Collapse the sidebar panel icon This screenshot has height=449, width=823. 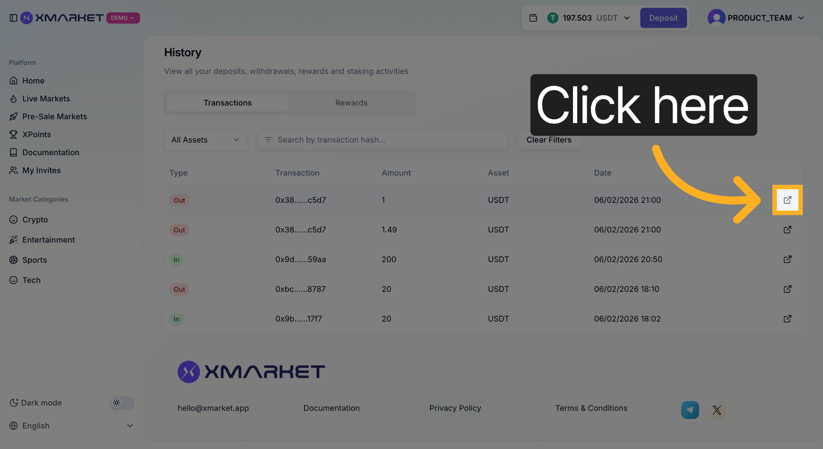click(13, 18)
